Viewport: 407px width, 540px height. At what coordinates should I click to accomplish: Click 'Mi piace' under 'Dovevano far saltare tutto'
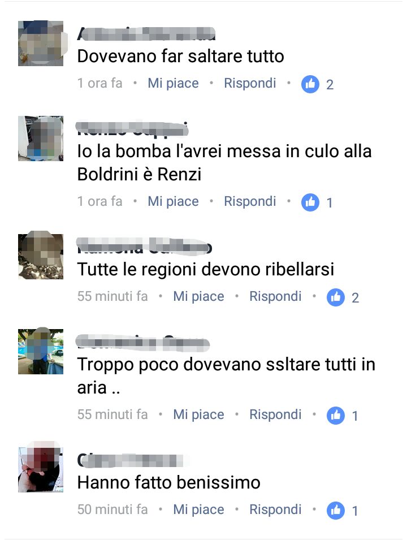[173, 83]
